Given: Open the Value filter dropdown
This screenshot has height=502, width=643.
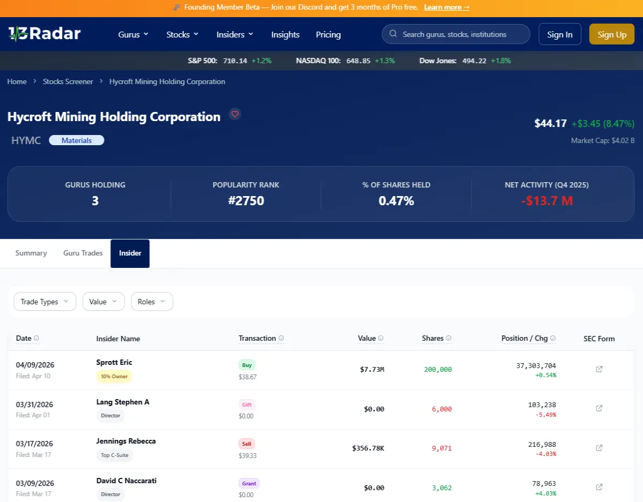Looking at the screenshot, I should click(103, 302).
